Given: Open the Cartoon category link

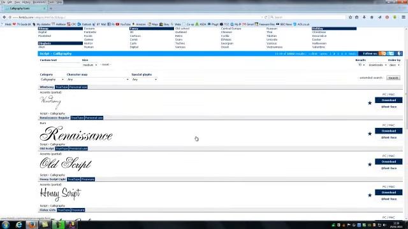Looking at the screenshot, I should (x=135, y=36).
